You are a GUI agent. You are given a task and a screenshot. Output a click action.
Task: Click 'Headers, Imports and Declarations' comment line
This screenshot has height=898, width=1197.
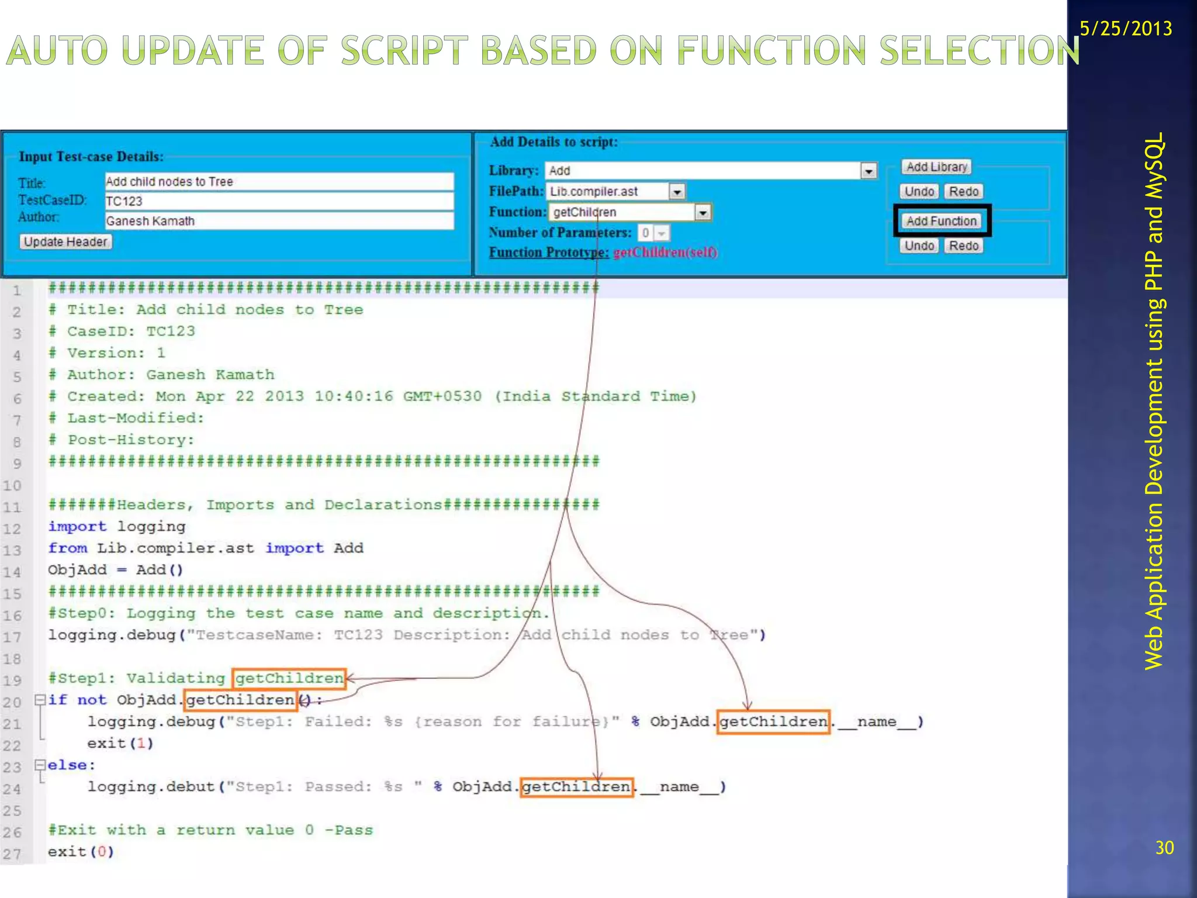coord(324,505)
